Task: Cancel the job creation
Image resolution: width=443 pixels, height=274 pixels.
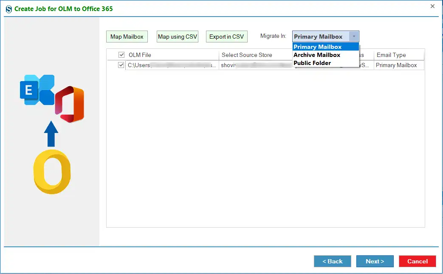Action: pos(418,261)
